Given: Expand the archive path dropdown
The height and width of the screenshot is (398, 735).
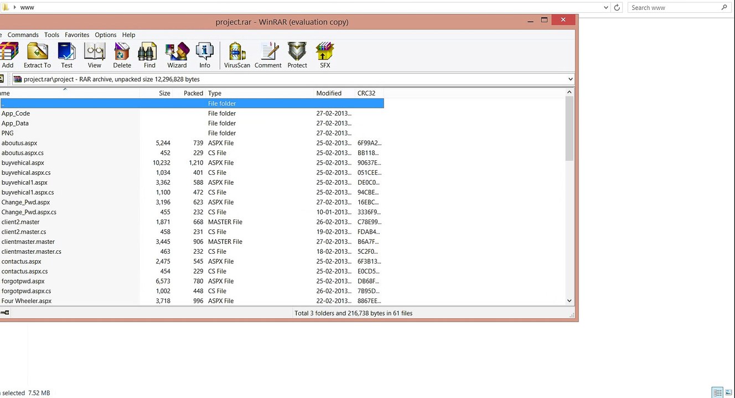Looking at the screenshot, I should (570, 79).
